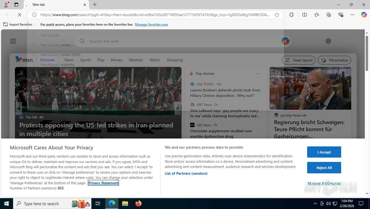Image resolution: width=370 pixels, height=209 pixels.
Task: Open the Edge profile icon
Action: click(x=6, y=5)
